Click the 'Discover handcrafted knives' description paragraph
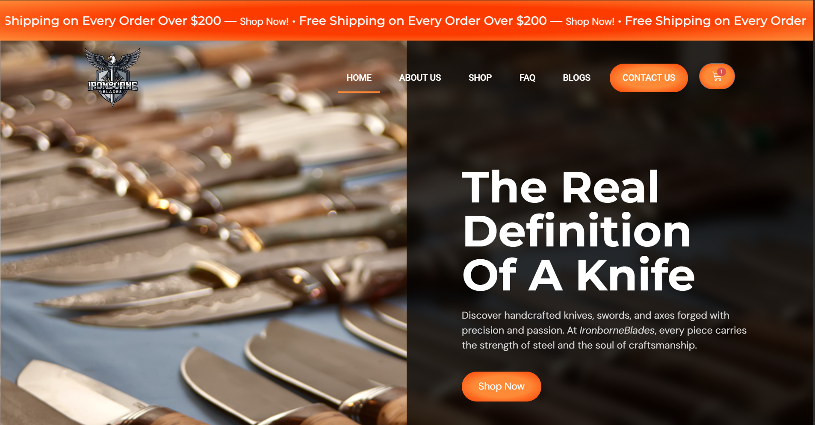 pyautogui.click(x=604, y=330)
